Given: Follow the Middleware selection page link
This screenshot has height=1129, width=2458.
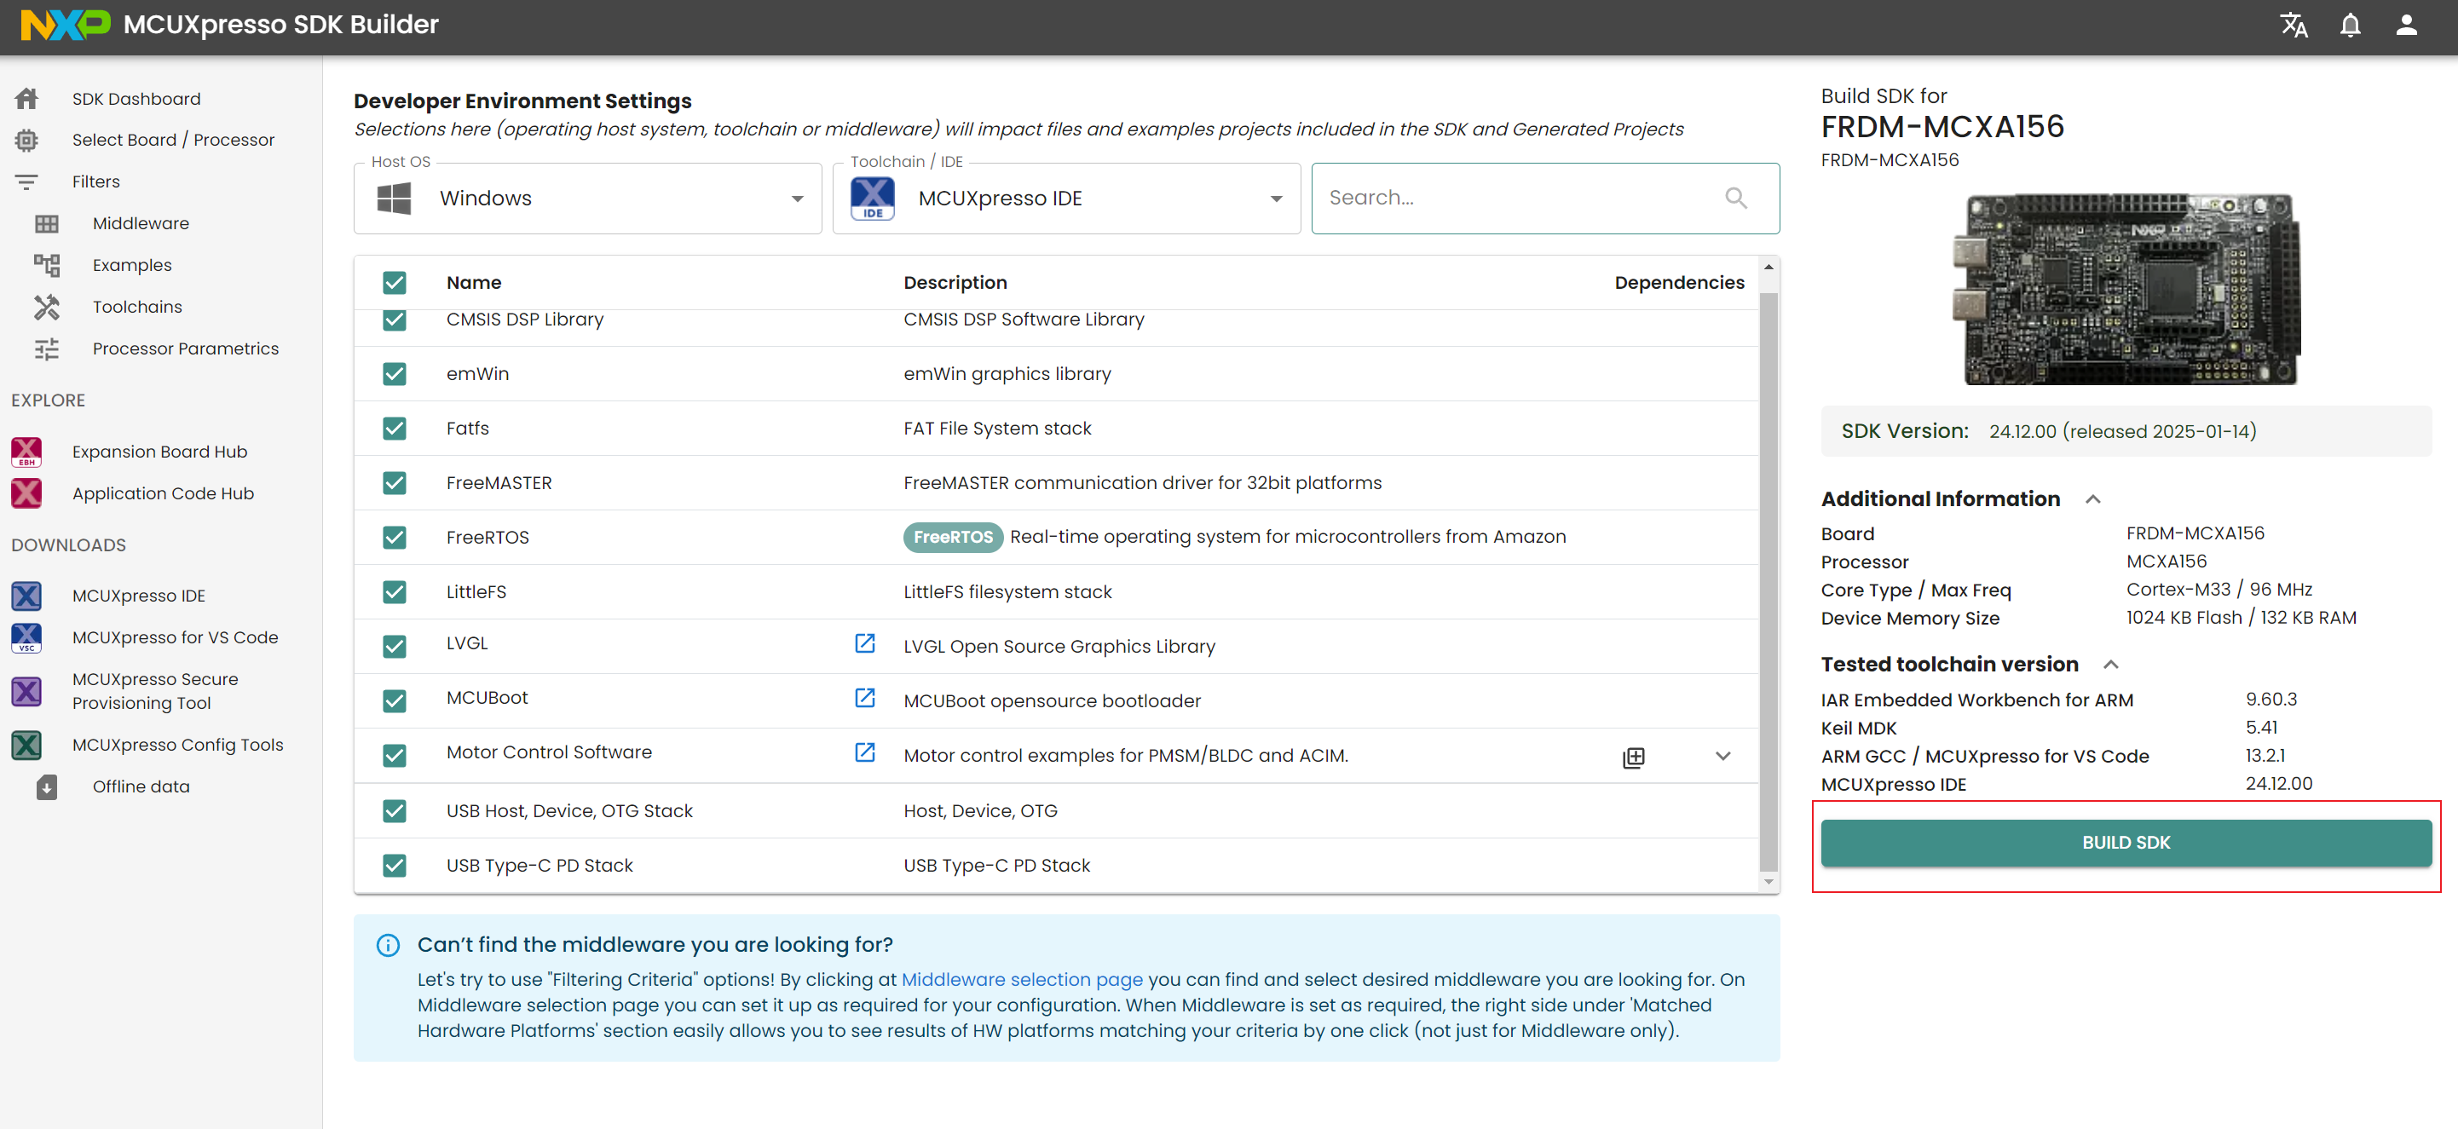Looking at the screenshot, I should click(x=1021, y=979).
